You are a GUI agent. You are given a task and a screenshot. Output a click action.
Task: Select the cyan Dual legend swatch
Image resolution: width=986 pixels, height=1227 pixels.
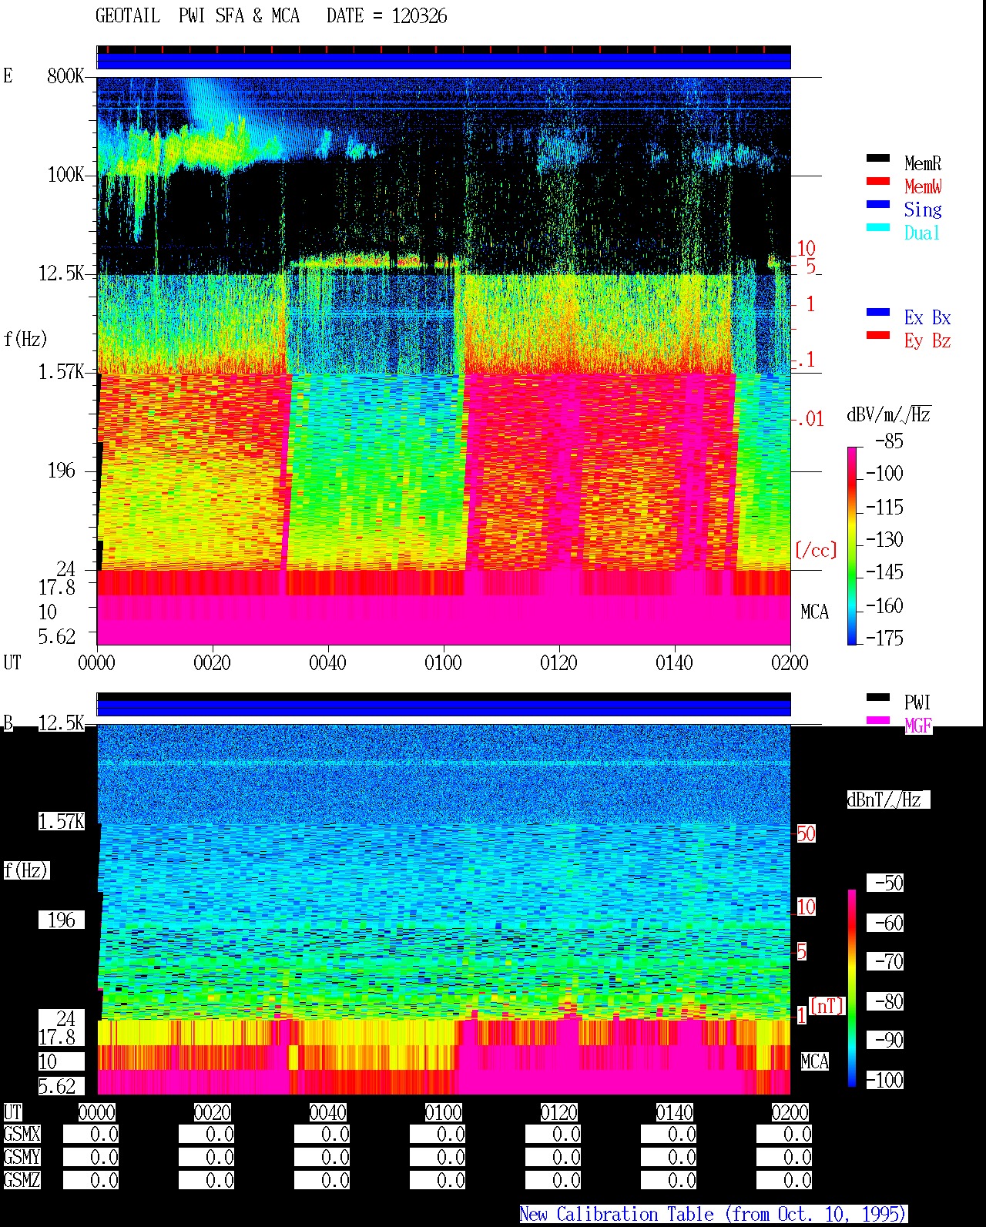[878, 228]
